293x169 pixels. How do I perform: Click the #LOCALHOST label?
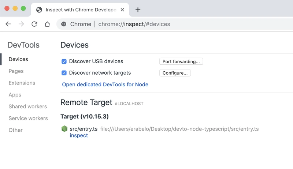click(129, 104)
